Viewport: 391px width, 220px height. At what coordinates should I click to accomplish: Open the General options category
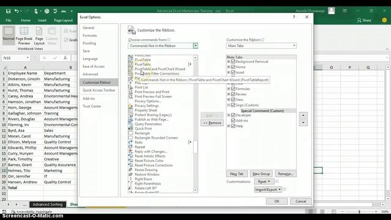click(x=88, y=28)
